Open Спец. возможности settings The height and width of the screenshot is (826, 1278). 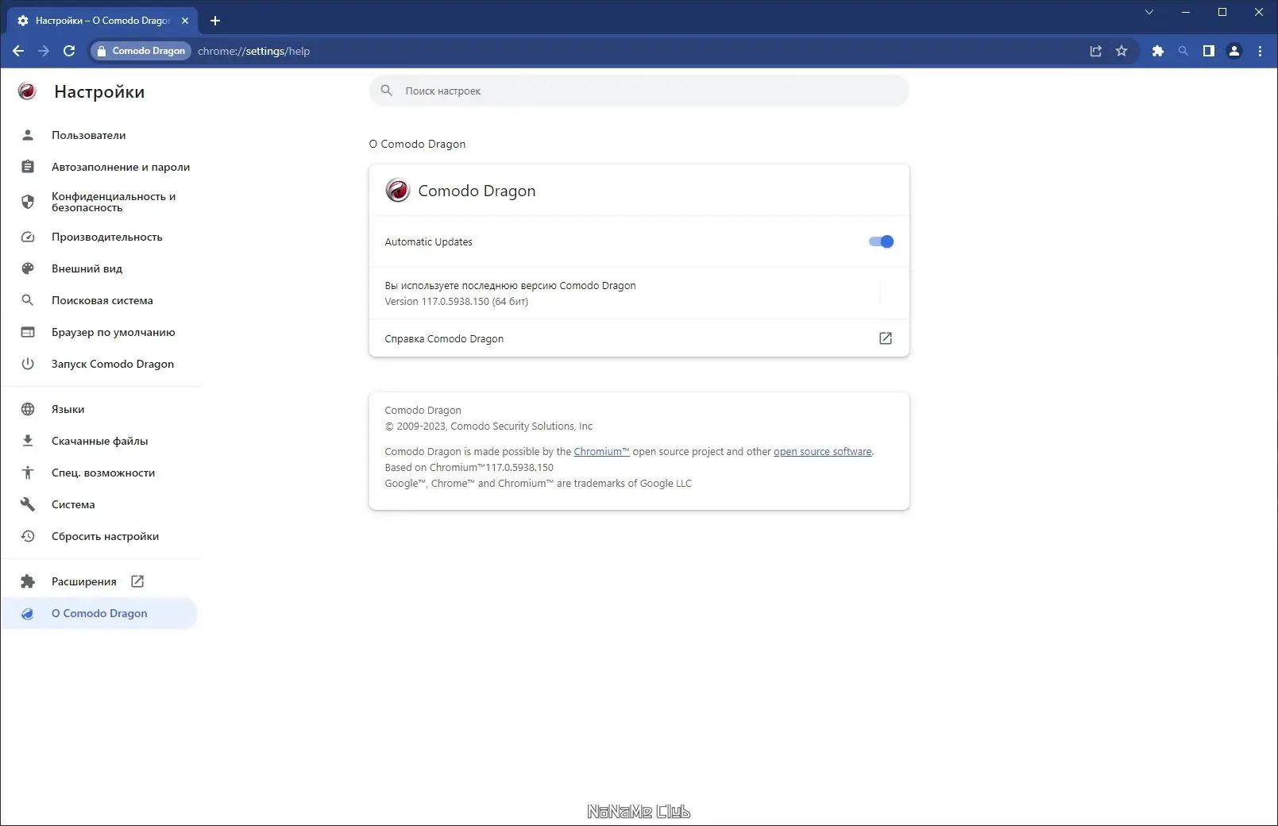coord(100,473)
